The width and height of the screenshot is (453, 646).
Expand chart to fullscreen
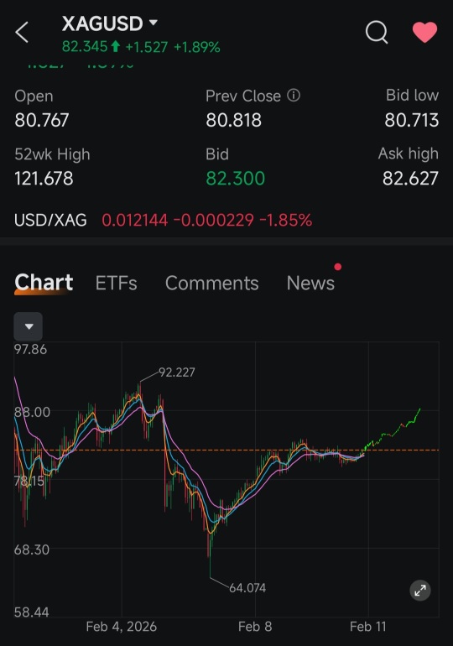420,591
